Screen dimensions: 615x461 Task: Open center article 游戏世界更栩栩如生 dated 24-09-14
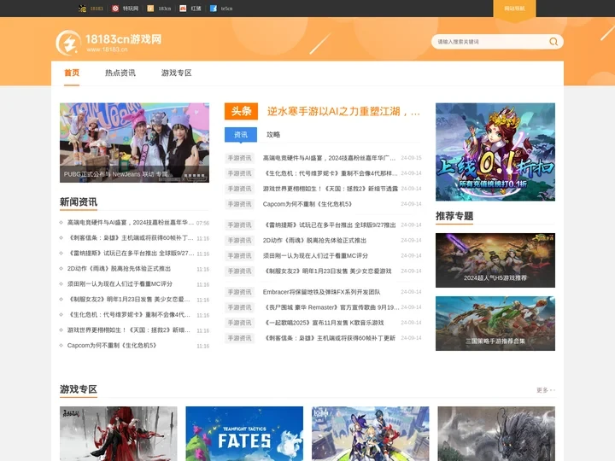(x=331, y=189)
